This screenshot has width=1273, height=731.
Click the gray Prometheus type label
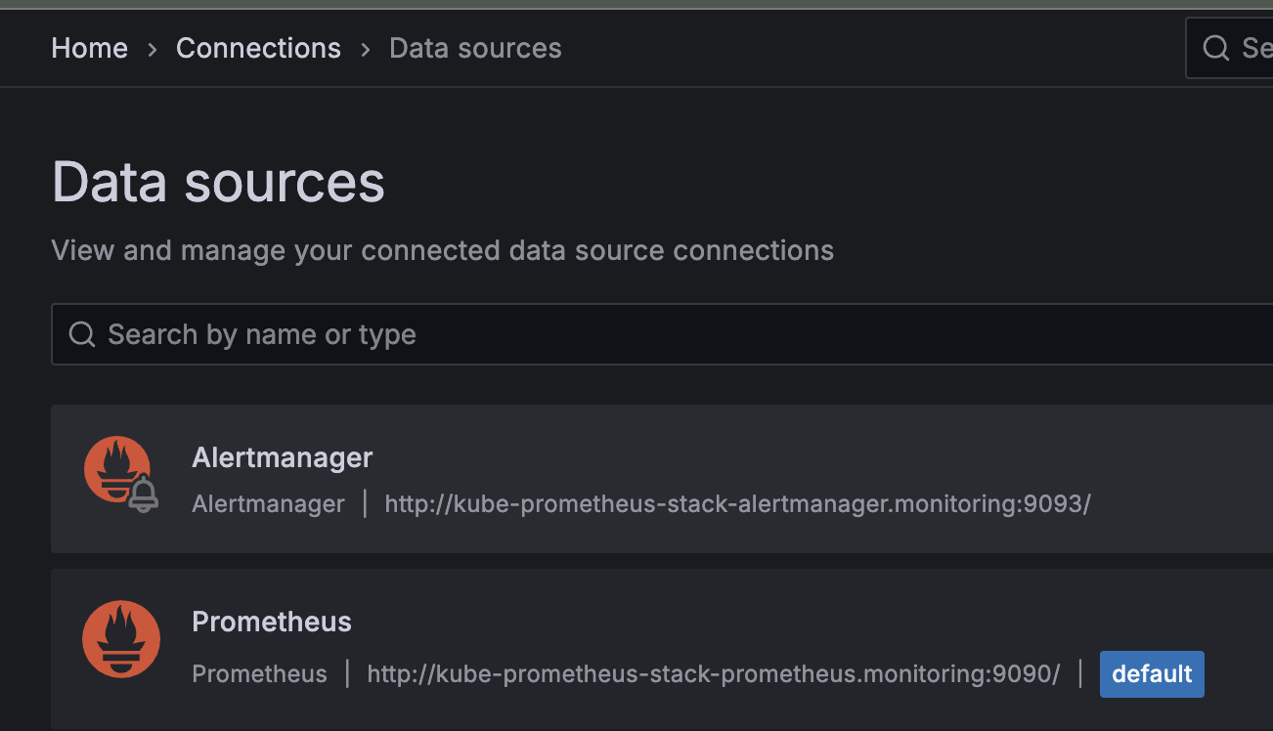tap(259, 674)
